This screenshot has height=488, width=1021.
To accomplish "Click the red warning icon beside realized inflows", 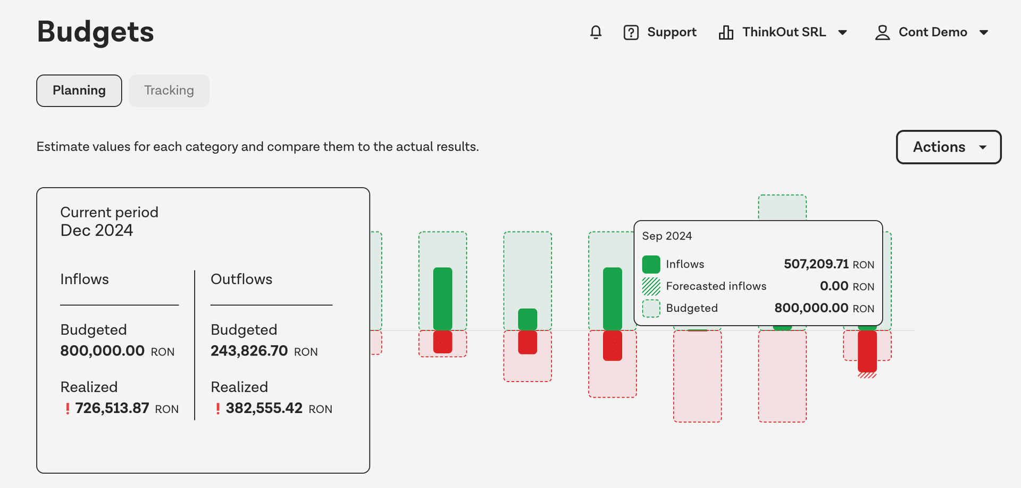I will click(68, 409).
